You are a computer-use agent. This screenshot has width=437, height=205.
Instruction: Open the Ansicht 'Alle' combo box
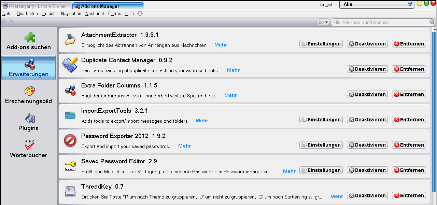(377, 4)
